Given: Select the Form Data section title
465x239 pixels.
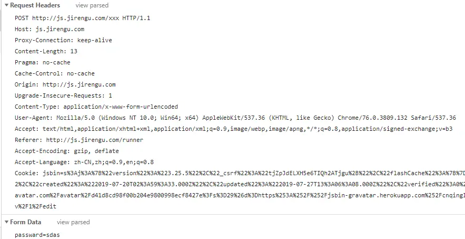Looking at the screenshot, I should [25, 222].
